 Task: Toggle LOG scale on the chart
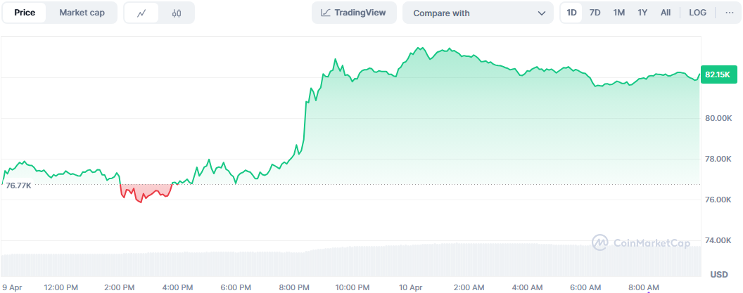tap(698, 13)
